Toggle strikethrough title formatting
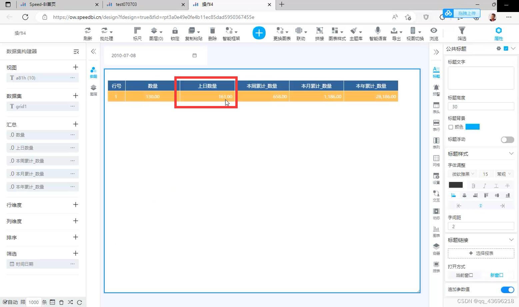Viewport: 519px width, 307px height. pos(507,186)
